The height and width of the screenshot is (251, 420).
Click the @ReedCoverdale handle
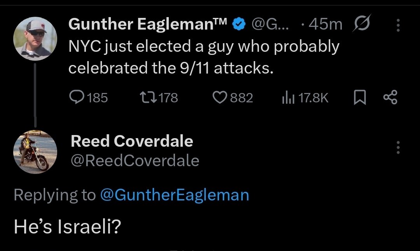point(135,161)
